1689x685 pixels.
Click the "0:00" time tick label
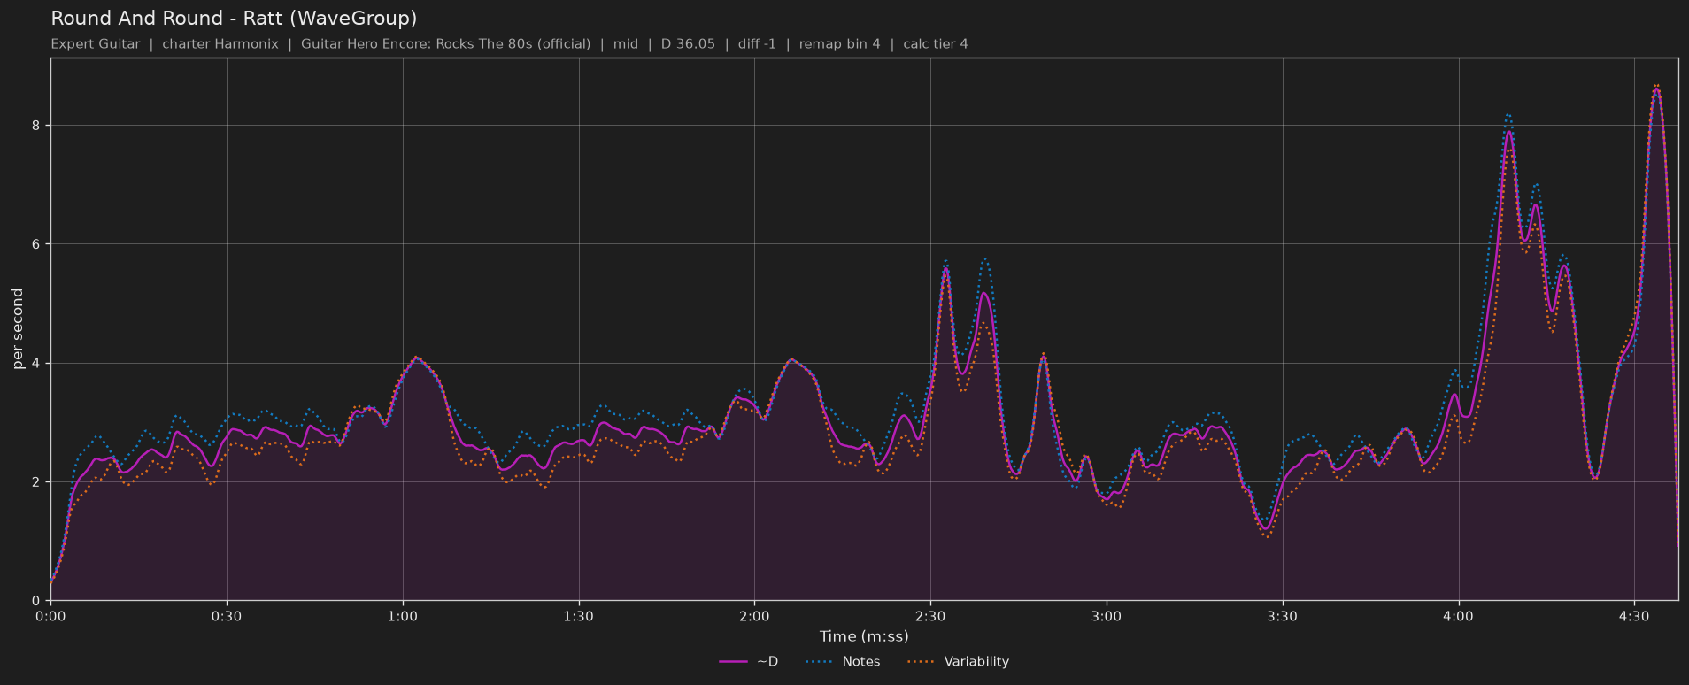coord(50,616)
